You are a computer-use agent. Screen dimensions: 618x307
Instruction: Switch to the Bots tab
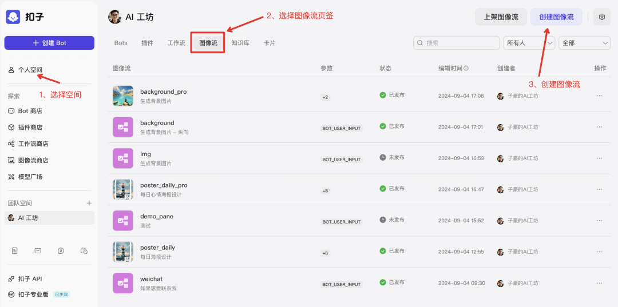121,43
